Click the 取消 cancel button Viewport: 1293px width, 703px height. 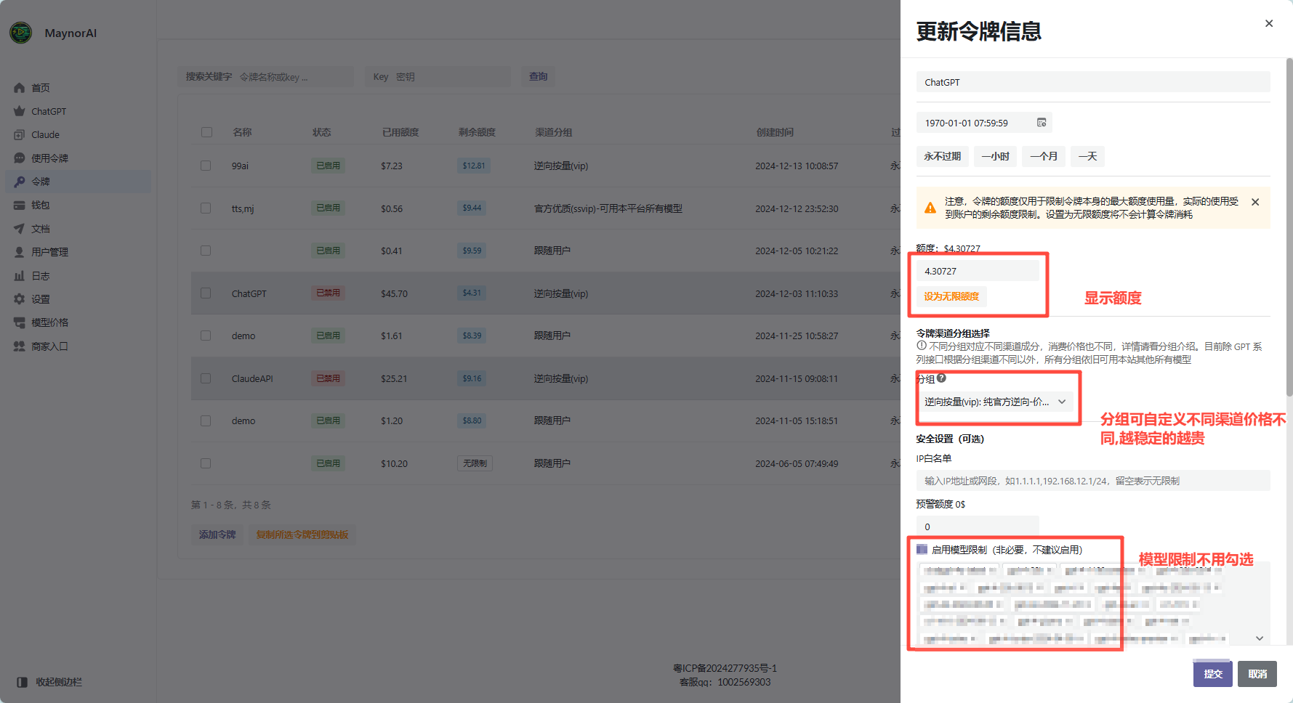[x=1257, y=674]
